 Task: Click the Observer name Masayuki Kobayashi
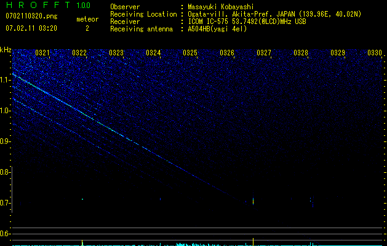[221, 7]
